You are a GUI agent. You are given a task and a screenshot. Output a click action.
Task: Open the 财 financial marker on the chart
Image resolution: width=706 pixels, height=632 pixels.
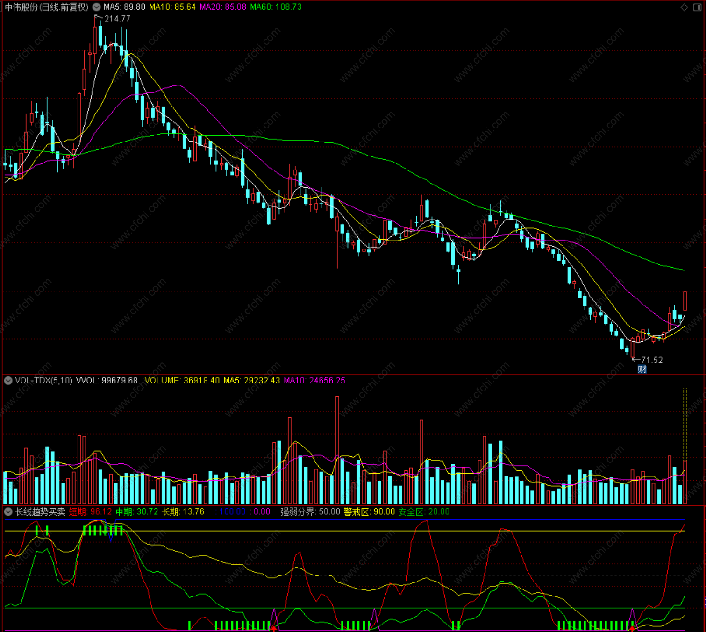[x=642, y=369]
